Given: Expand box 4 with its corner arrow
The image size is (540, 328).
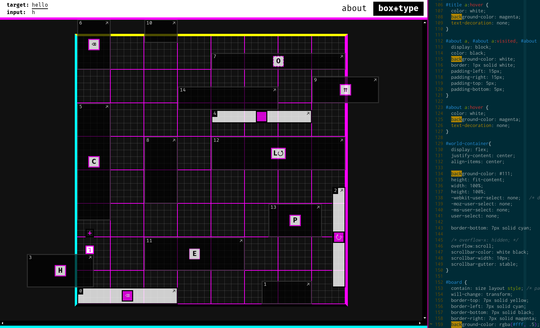Looking at the screenshot, I should (x=308, y=114).
